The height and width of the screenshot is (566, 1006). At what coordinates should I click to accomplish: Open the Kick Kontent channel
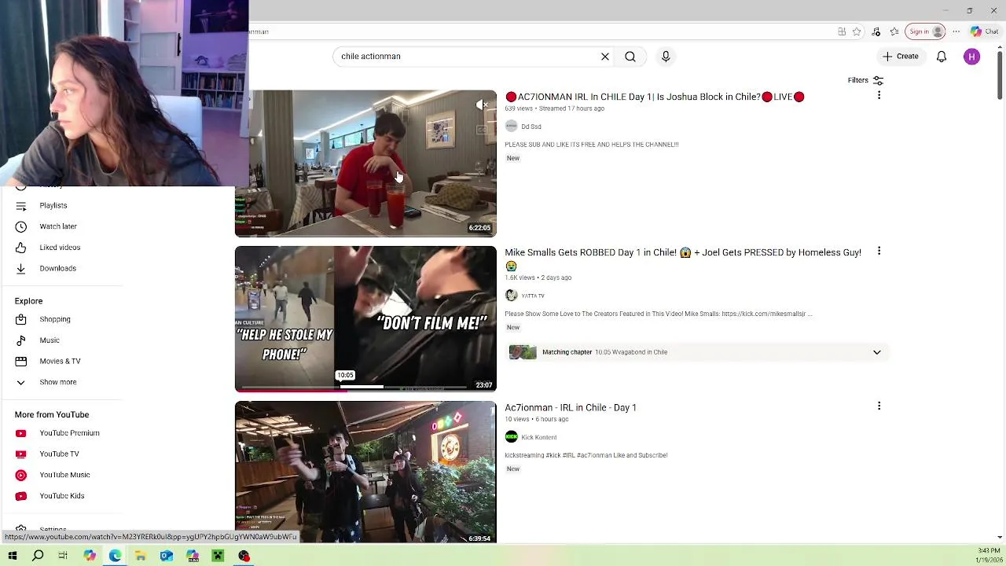pyautogui.click(x=538, y=437)
